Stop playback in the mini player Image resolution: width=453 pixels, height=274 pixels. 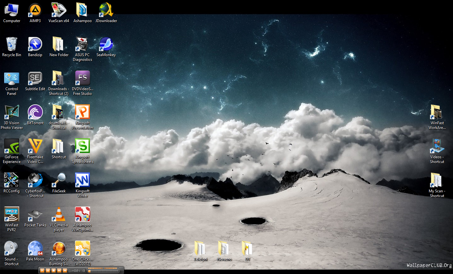point(54,271)
